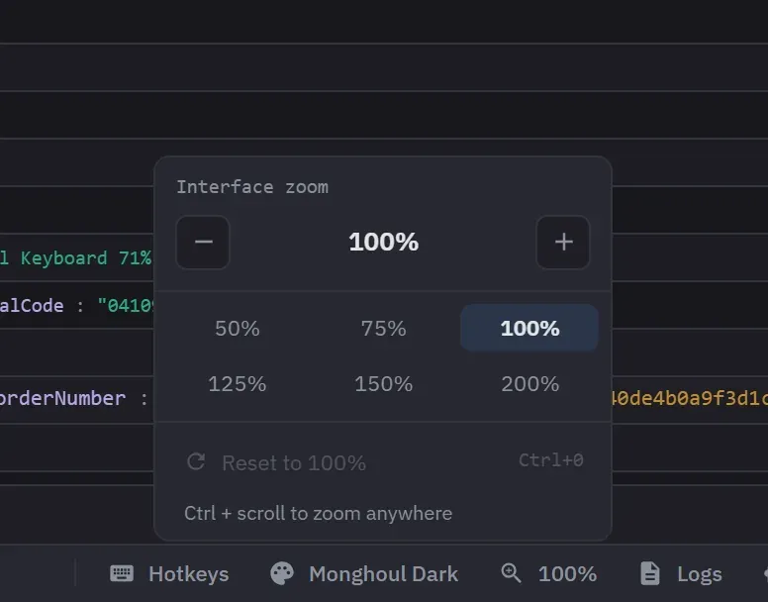The width and height of the screenshot is (768, 602).
Task: Decrease interface zoom with minus button
Action: pyautogui.click(x=203, y=242)
